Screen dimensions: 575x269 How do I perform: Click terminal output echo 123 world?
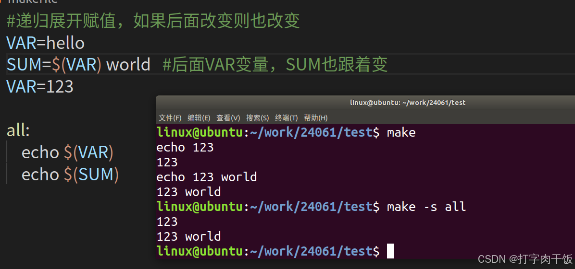point(206,177)
